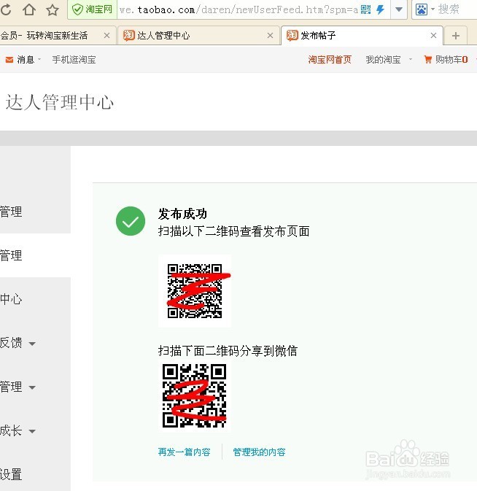Click QR code for viewing published page
477x491 pixels.
pyautogui.click(x=195, y=291)
